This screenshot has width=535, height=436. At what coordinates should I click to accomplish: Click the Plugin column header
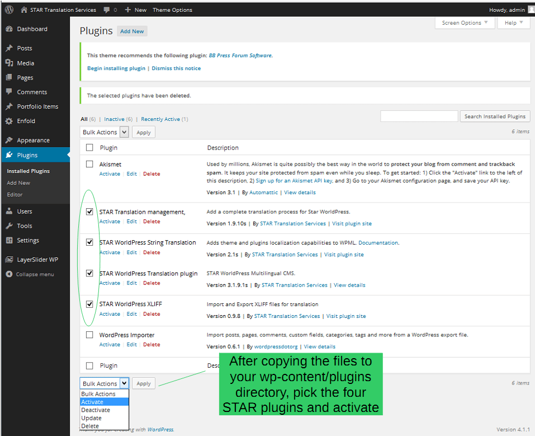pyautogui.click(x=108, y=148)
